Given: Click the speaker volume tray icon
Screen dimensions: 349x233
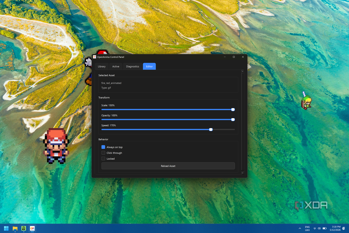Looking at the screenshot, I should point(319,228).
